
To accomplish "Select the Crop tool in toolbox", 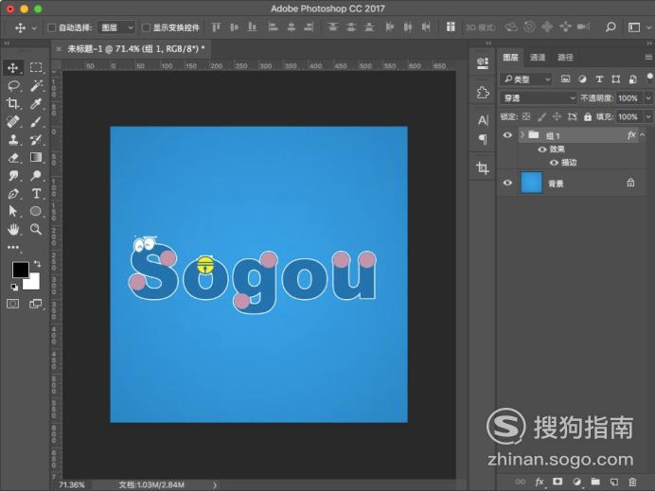I will point(13,103).
